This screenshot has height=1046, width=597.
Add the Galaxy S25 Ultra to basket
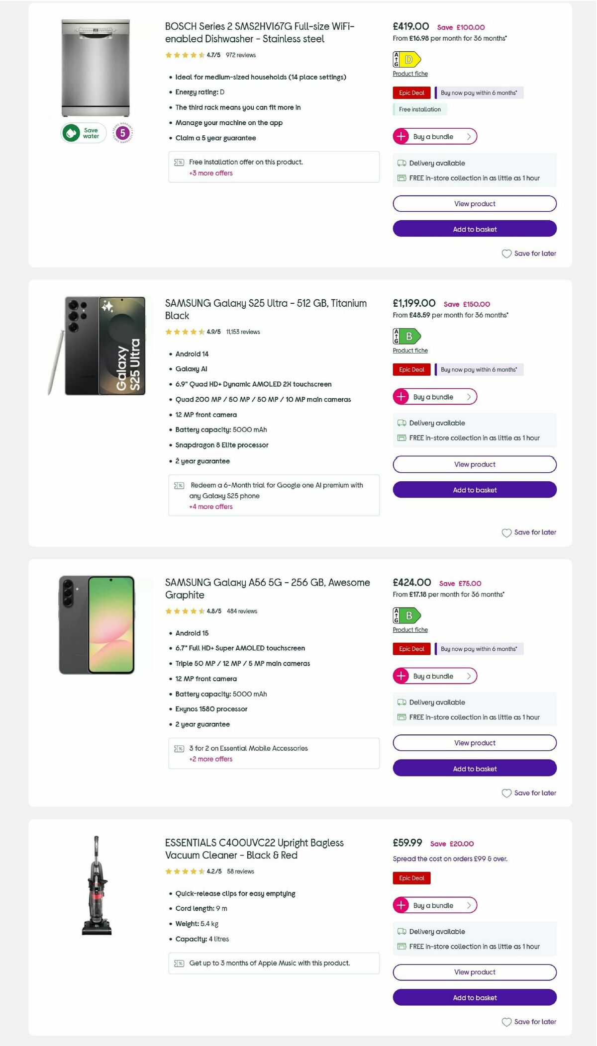coord(474,490)
